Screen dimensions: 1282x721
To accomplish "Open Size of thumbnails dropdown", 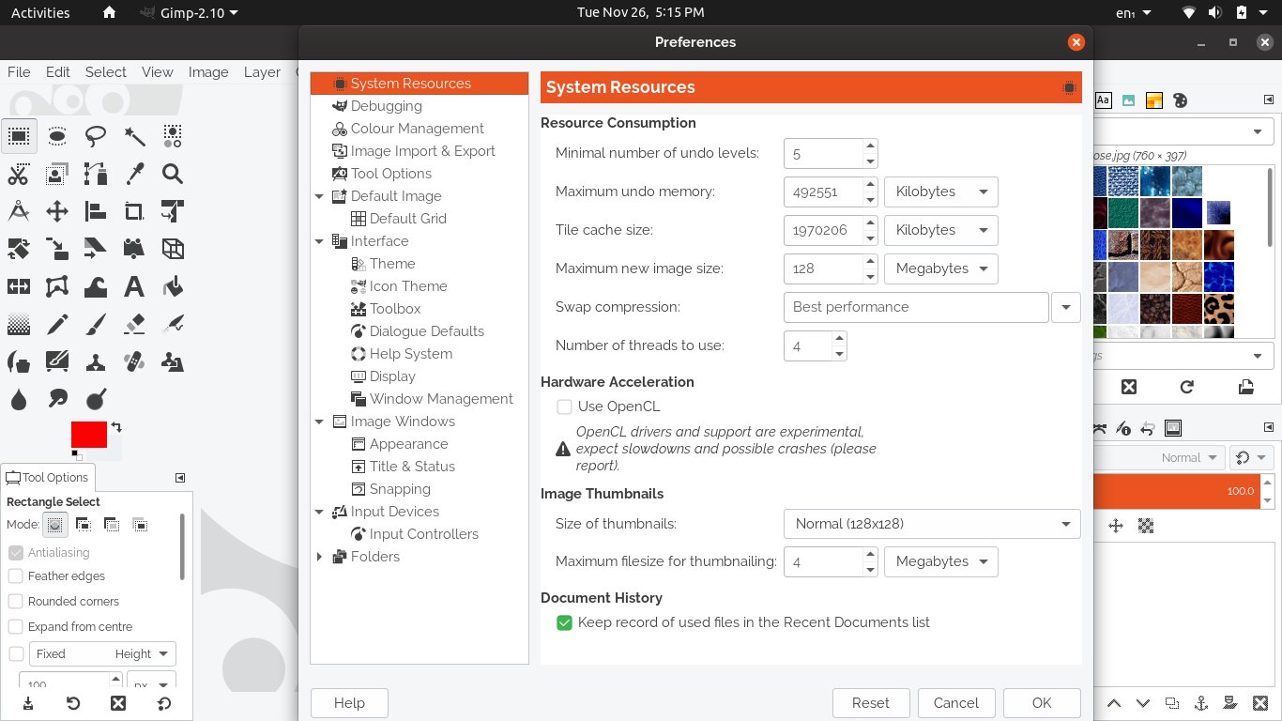I will coord(931,524).
